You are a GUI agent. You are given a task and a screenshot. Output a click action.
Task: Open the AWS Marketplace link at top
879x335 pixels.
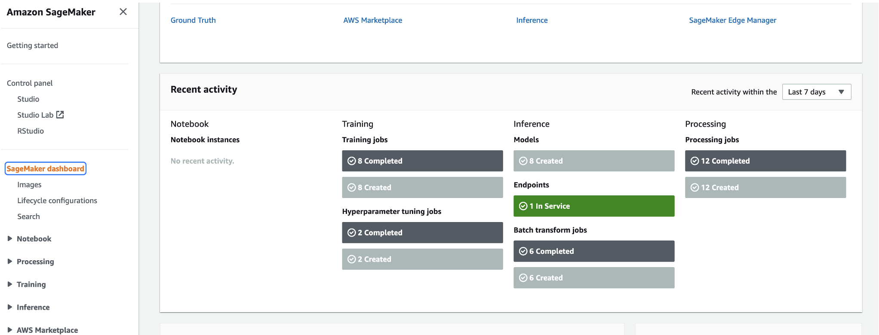pyautogui.click(x=372, y=20)
